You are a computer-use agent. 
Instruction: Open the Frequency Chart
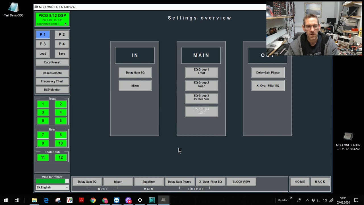coord(52,81)
